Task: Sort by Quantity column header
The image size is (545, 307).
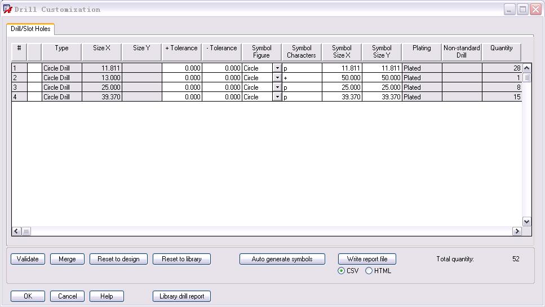Action: point(501,51)
